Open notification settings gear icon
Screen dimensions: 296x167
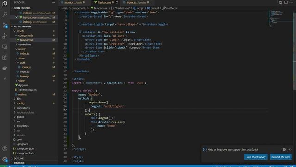coord(284,149)
